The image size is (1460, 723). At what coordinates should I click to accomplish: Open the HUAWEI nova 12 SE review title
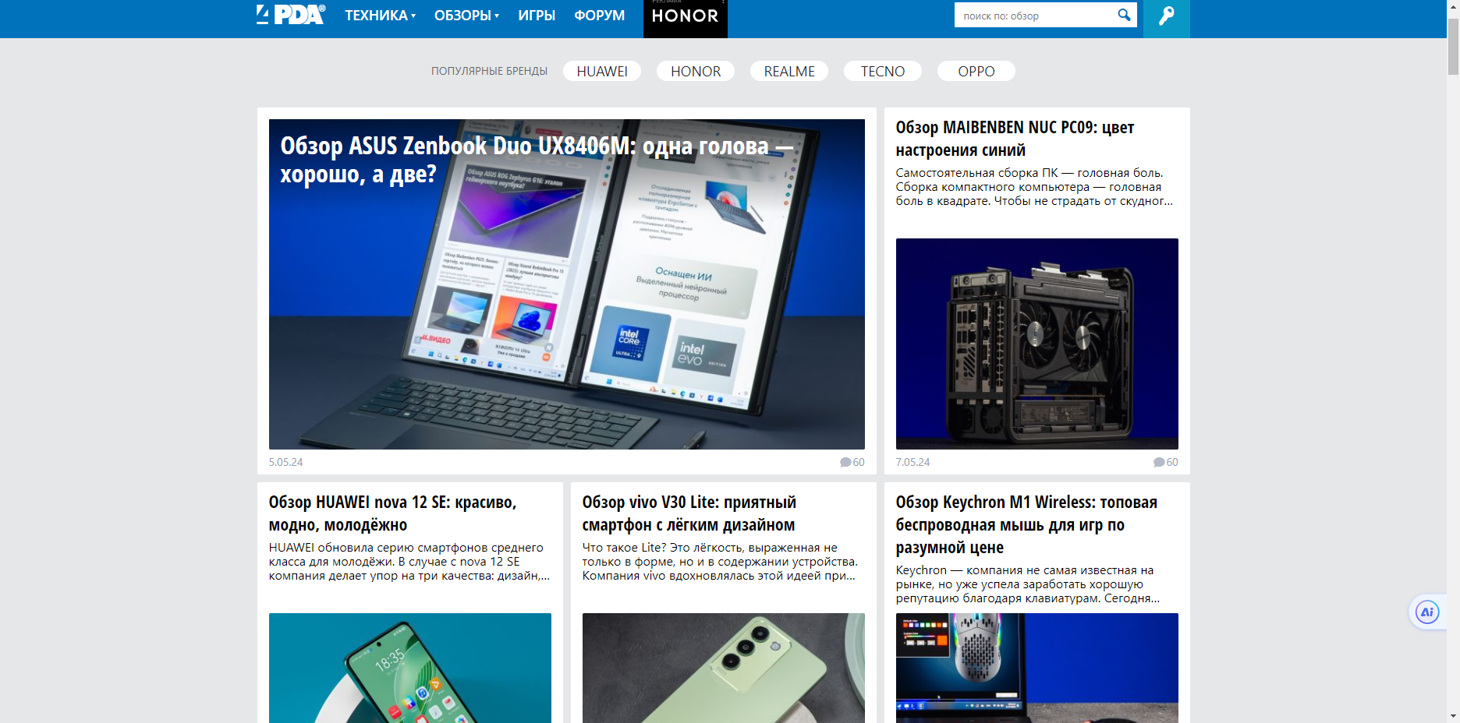(x=392, y=513)
